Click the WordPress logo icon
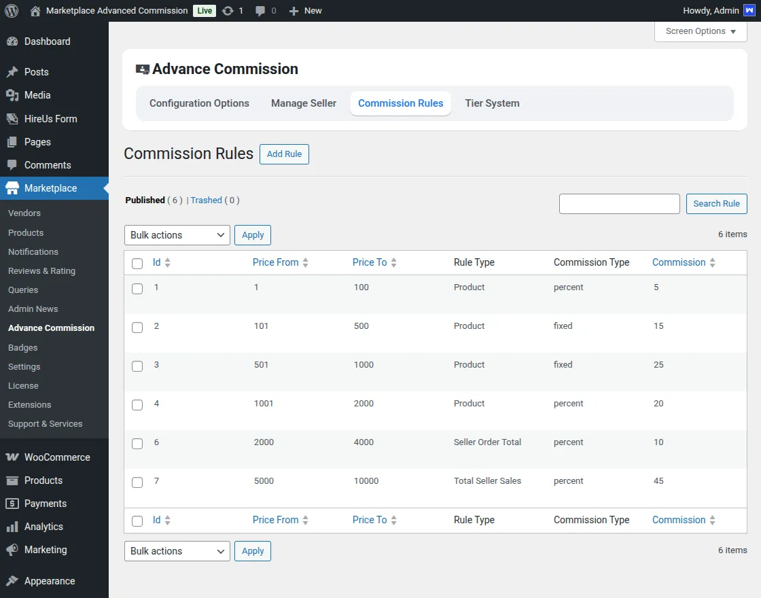761x598 pixels. 11,11
